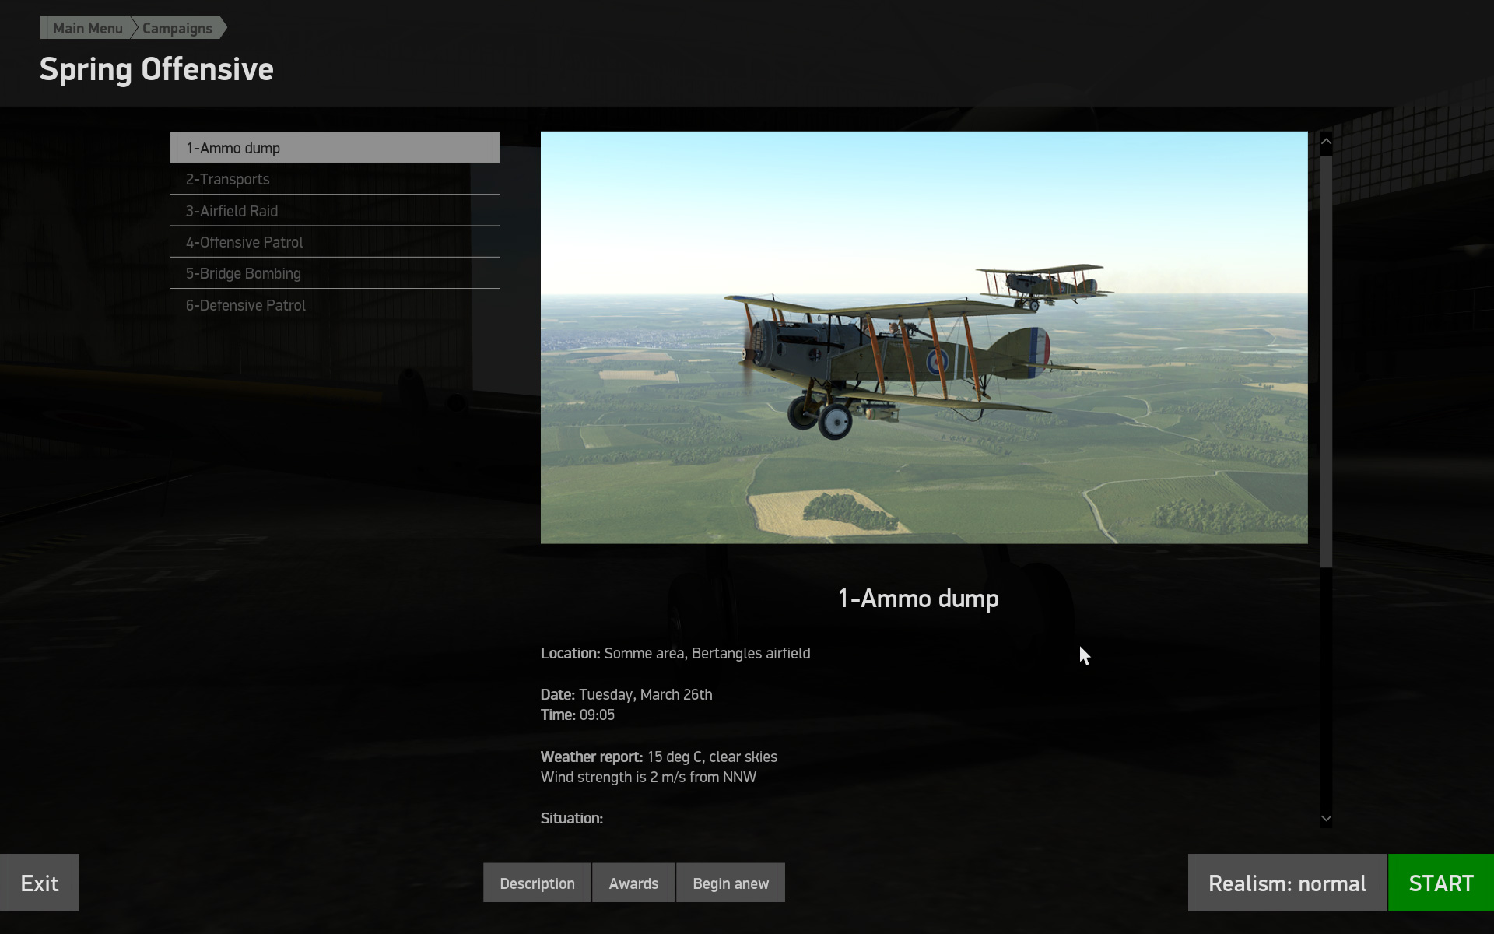Choose the 4-Offensive Patrol mission

click(x=334, y=242)
